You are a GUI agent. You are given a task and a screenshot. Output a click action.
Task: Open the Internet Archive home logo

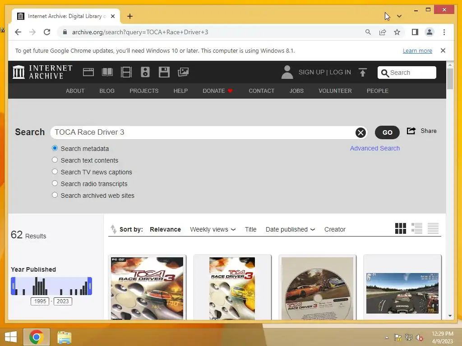[x=43, y=72]
